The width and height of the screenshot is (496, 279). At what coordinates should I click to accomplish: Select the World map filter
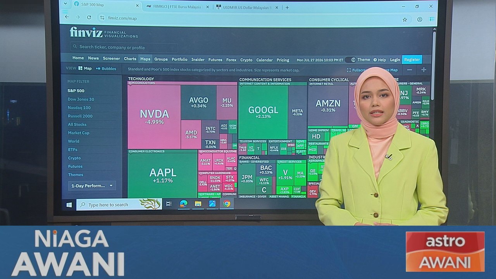(x=74, y=141)
